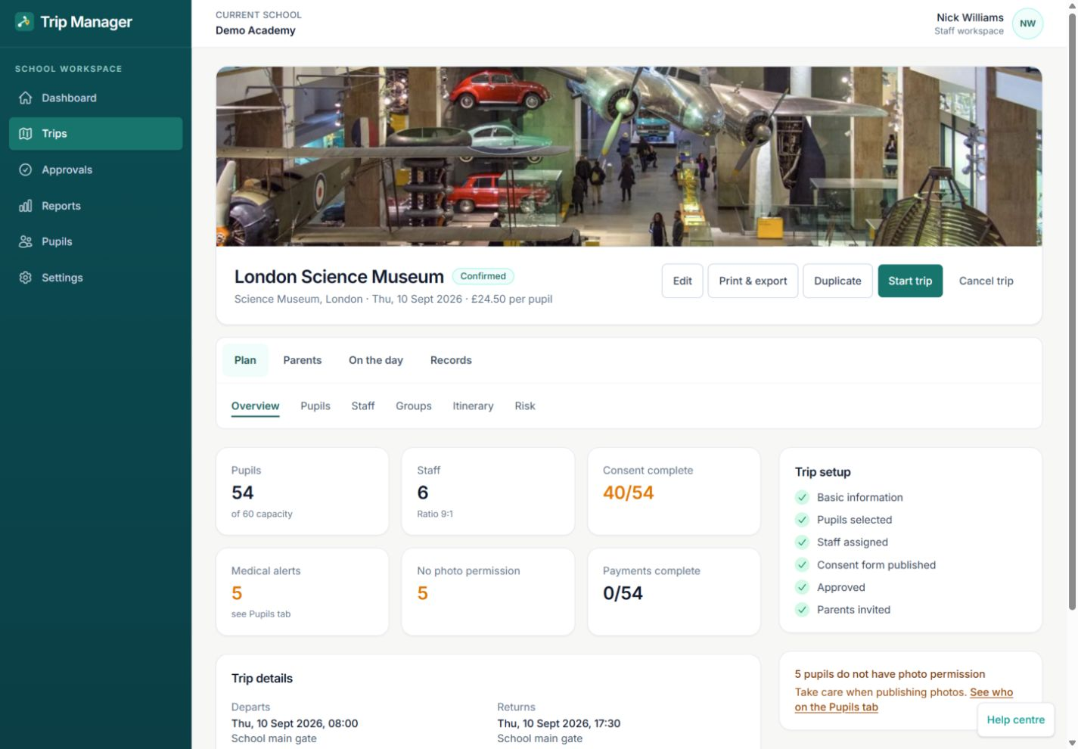Click the Staff assigned check icon
Screen dimensions: 1078x749
point(802,542)
